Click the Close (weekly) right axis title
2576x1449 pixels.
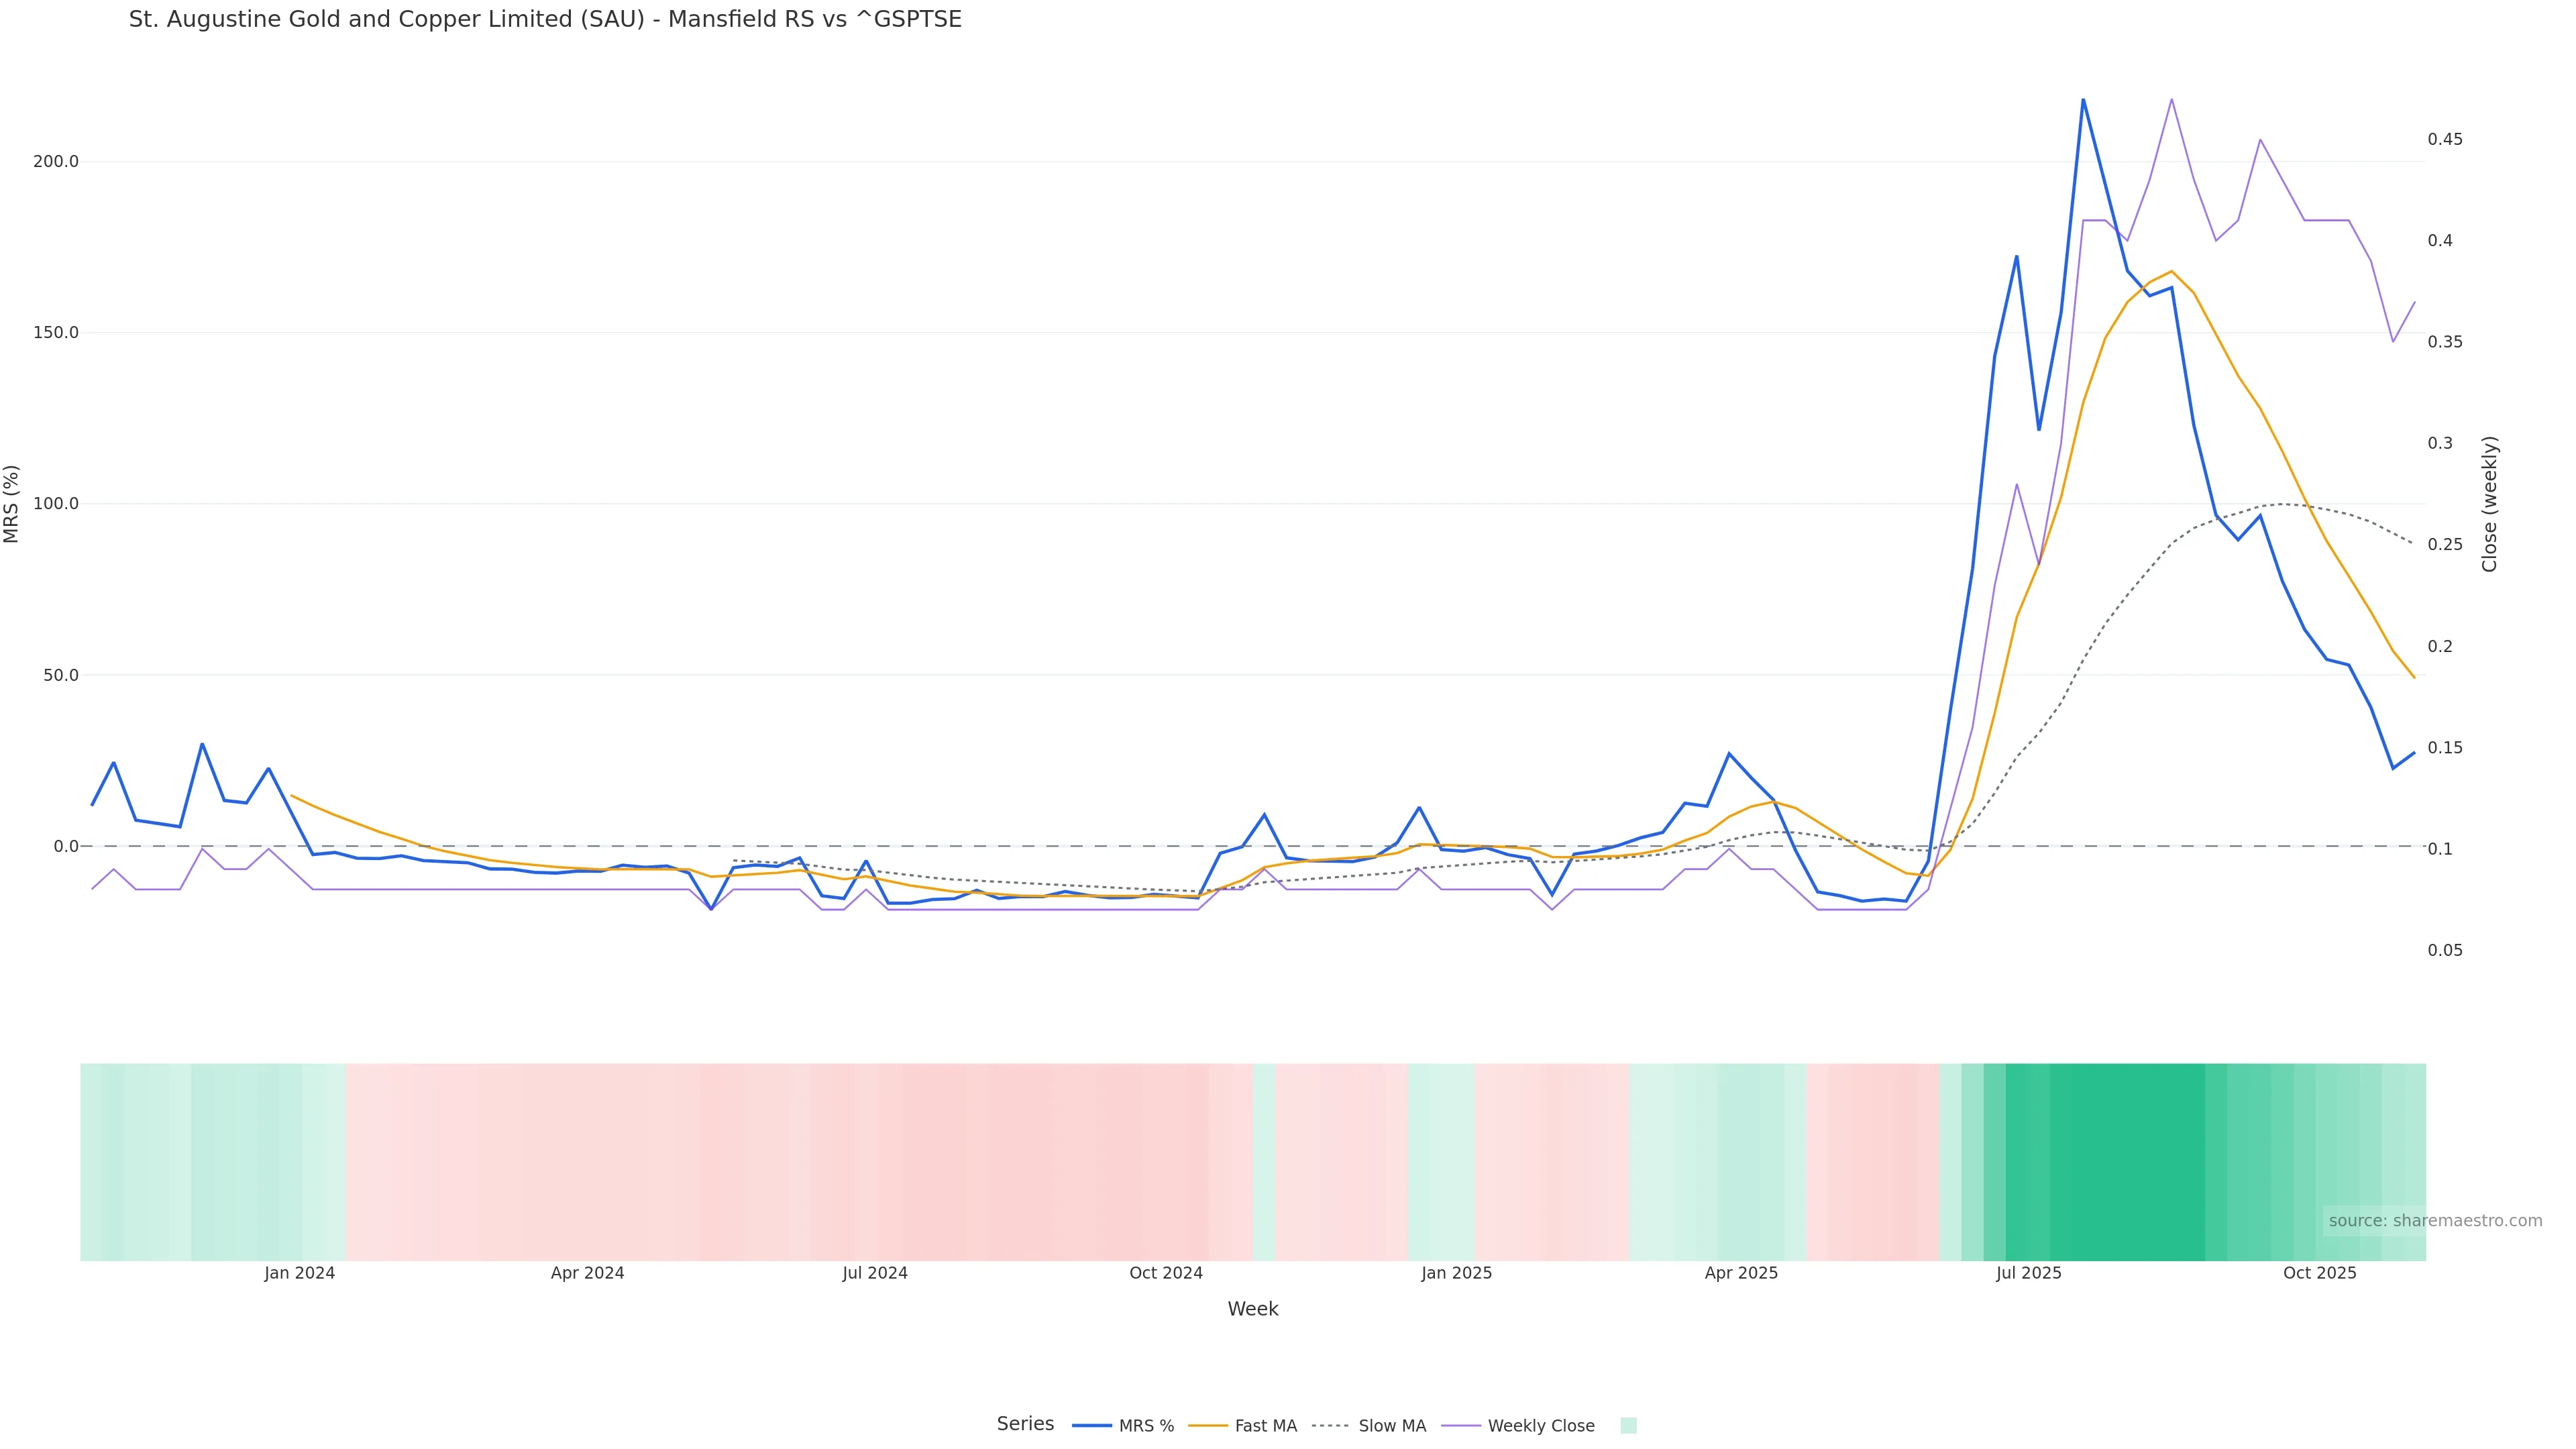(x=2490, y=504)
